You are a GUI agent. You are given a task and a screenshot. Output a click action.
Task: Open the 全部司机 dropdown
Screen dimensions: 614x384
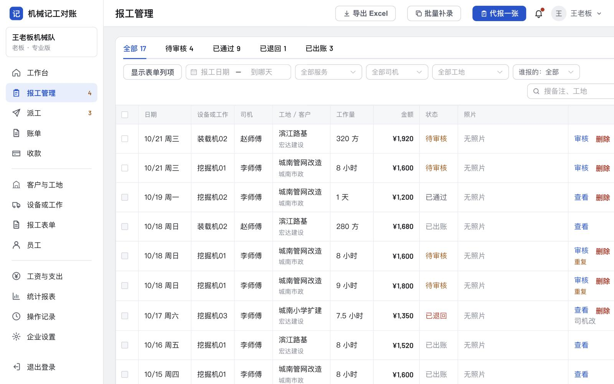coord(397,72)
